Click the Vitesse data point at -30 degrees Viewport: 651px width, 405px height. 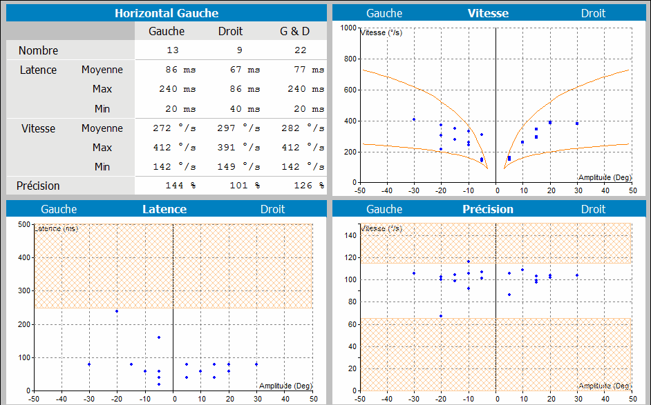(x=414, y=119)
